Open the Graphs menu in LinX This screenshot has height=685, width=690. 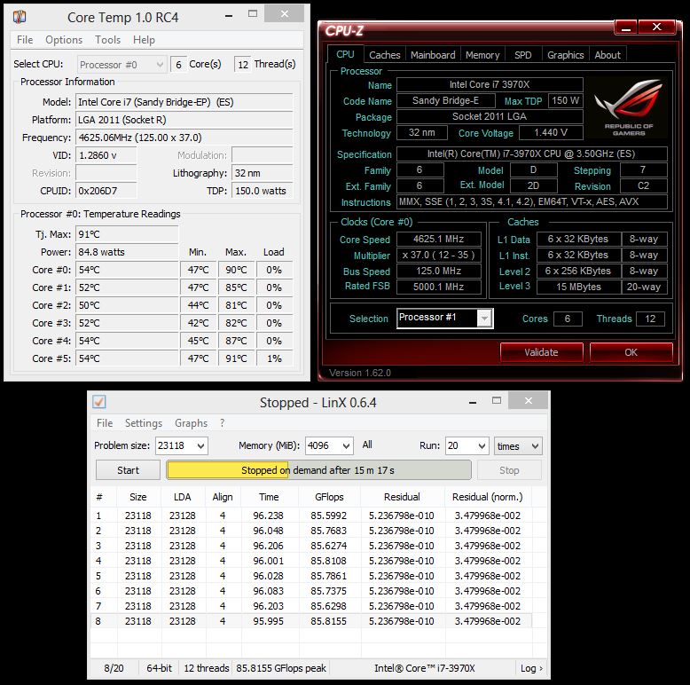click(x=191, y=423)
